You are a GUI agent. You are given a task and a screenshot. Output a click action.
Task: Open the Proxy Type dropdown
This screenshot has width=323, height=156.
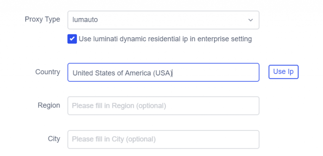coord(163,20)
